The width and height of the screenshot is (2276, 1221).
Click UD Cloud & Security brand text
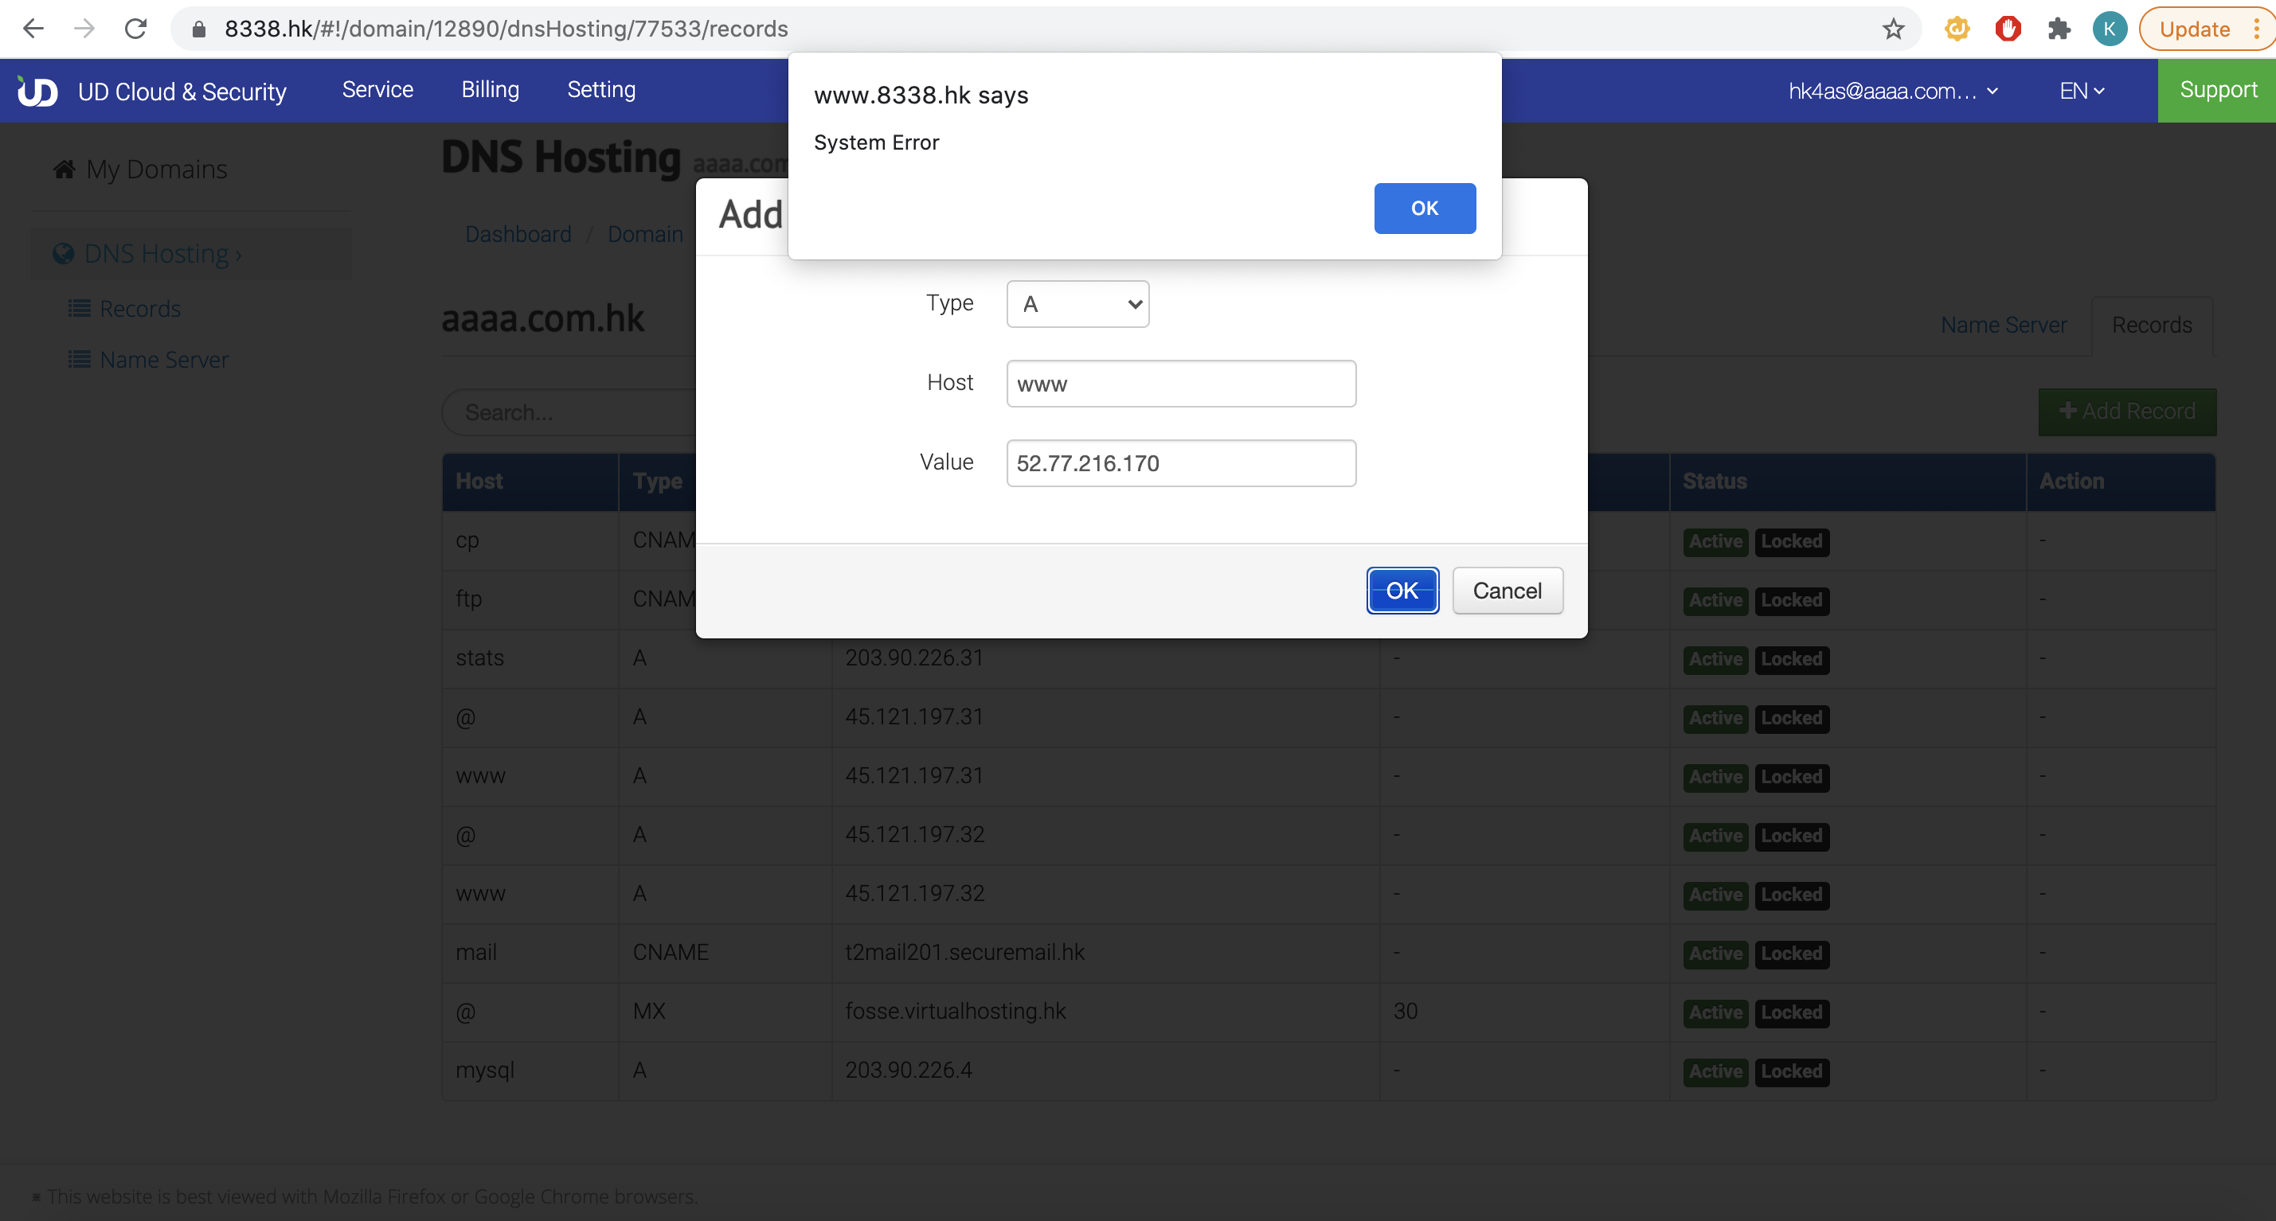182,91
